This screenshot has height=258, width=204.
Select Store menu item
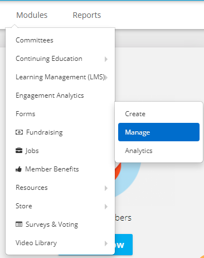click(24, 206)
